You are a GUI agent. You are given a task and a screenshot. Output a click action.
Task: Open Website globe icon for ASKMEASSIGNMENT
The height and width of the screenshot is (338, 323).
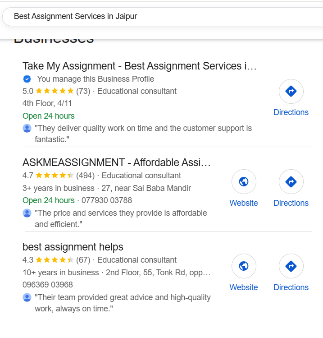(x=244, y=182)
